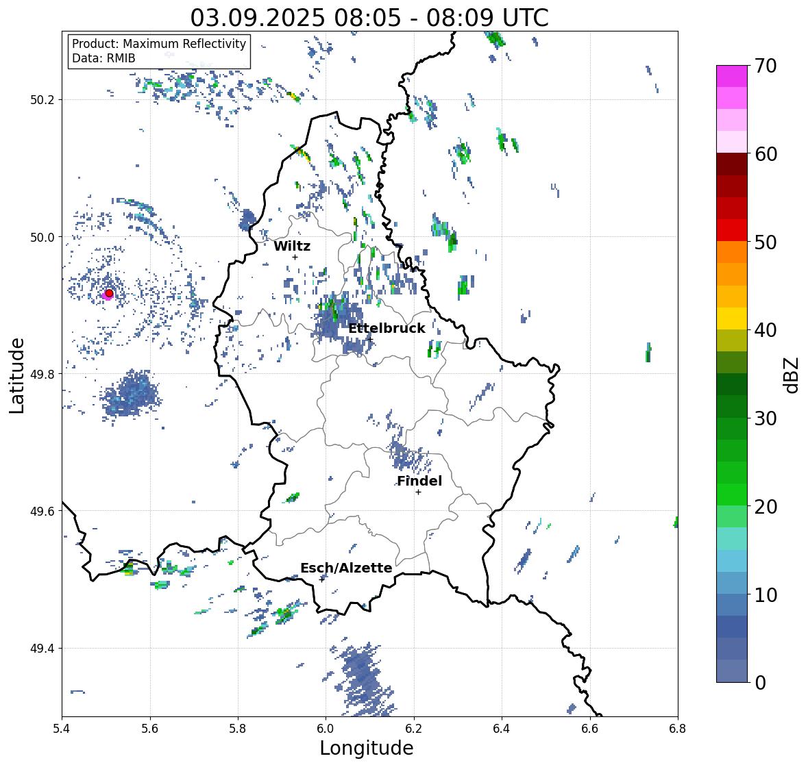Select the Findel city label
This screenshot has width=808, height=765.
coord(419,481)
